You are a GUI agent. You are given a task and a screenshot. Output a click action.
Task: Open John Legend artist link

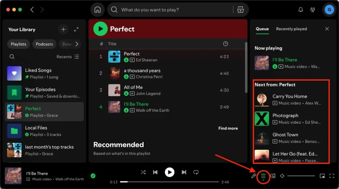click(x=148, y=94)
